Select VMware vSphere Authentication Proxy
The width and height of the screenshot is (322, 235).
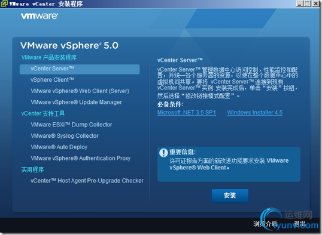(80, 158)
